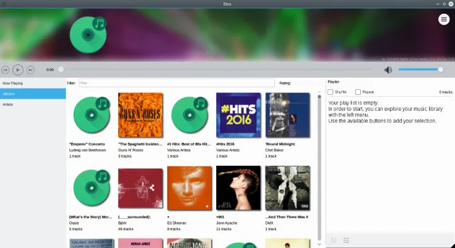Image resolution: width=455 pixels, height=248 pixels.
Task: Enable the Shuffle checkbox
Action: (331, 92)
